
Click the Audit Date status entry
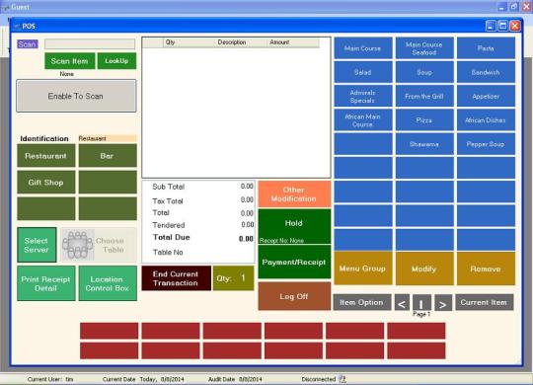point(235,379)
